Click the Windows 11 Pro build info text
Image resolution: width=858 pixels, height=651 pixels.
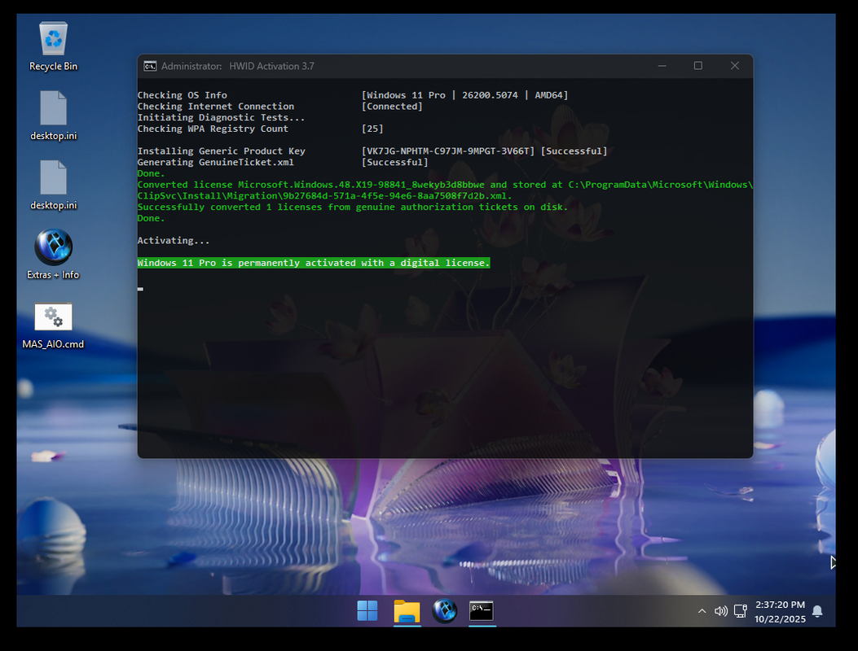[464, 95]
